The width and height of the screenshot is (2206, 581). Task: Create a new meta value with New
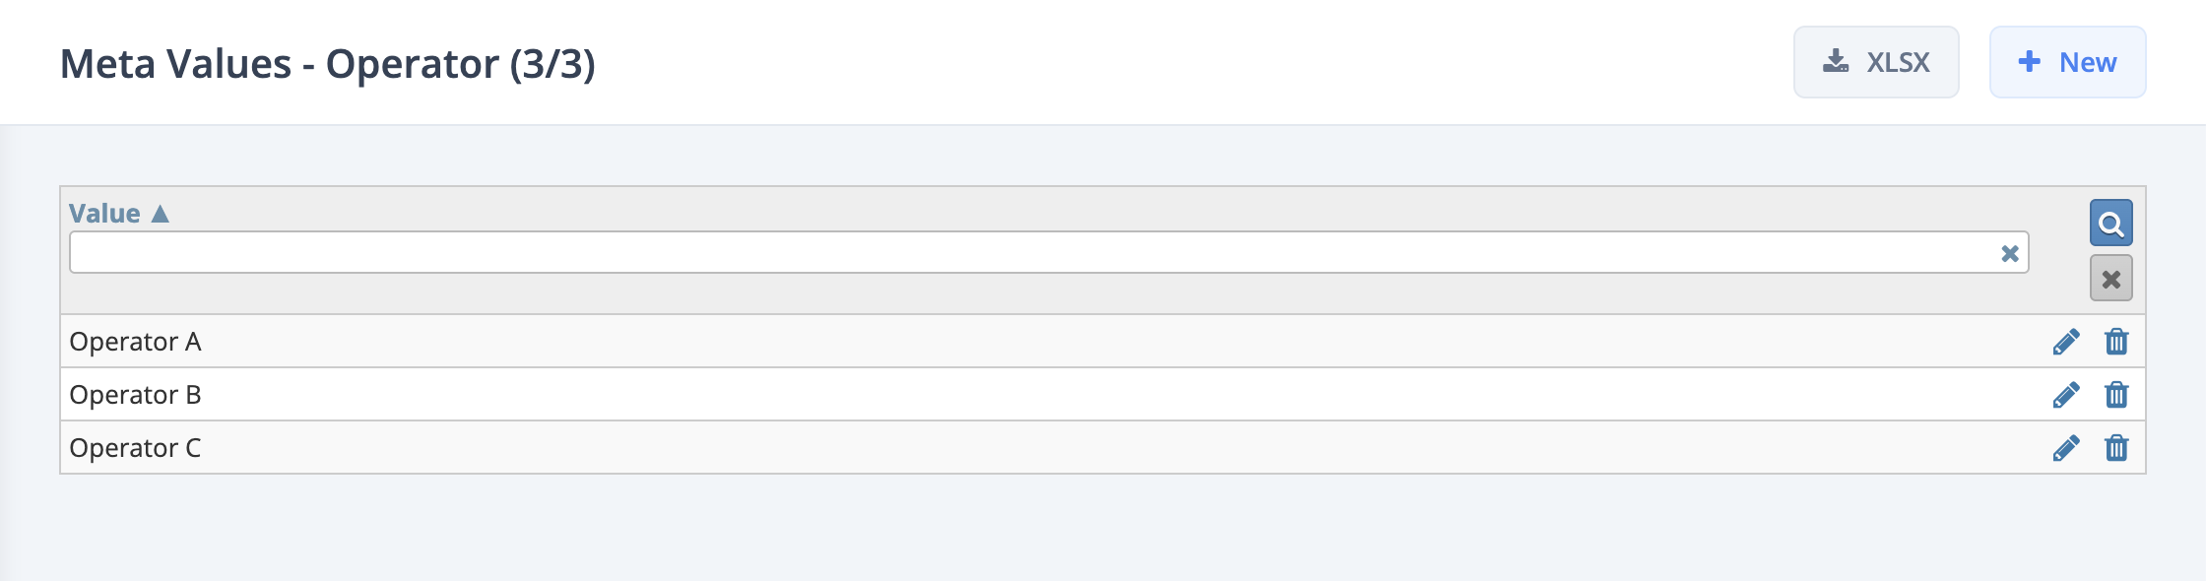click(x=2066, y=61)
